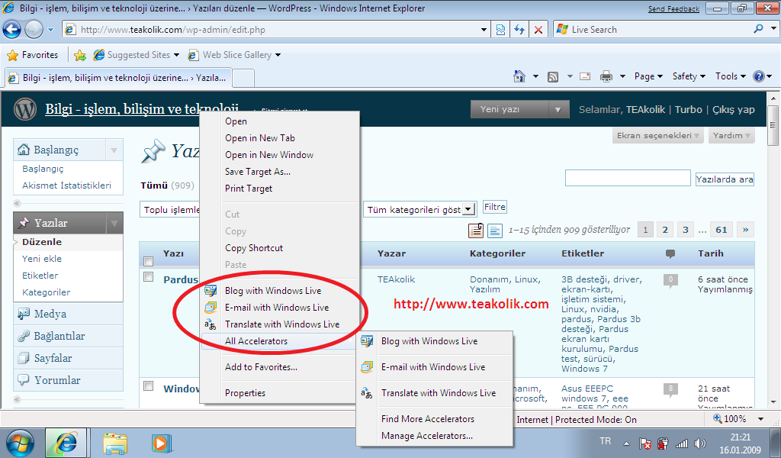Open the Kategoriler sidebar link

click(x=47, y=292)
